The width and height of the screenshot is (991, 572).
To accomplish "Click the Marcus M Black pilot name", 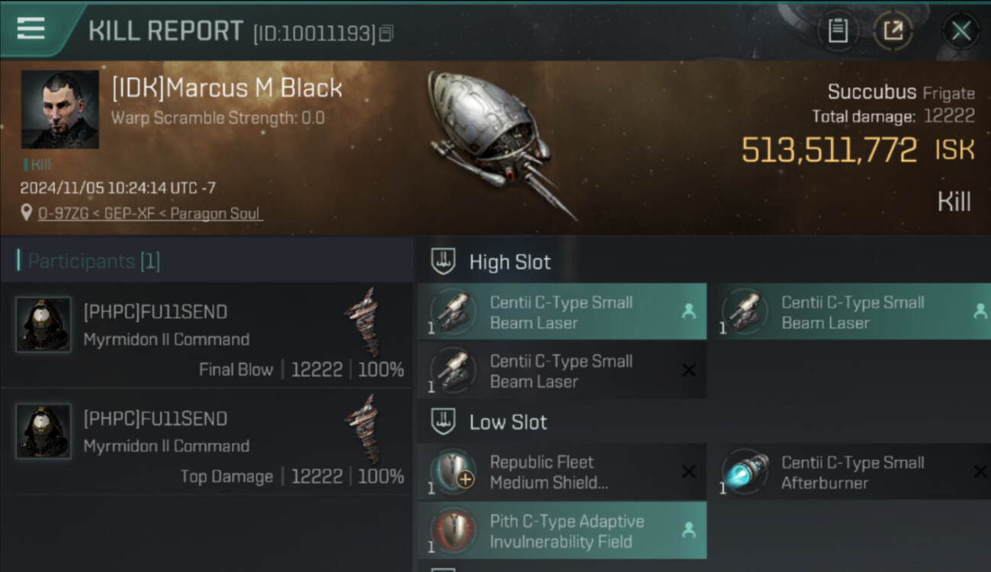I will [227, 88].
